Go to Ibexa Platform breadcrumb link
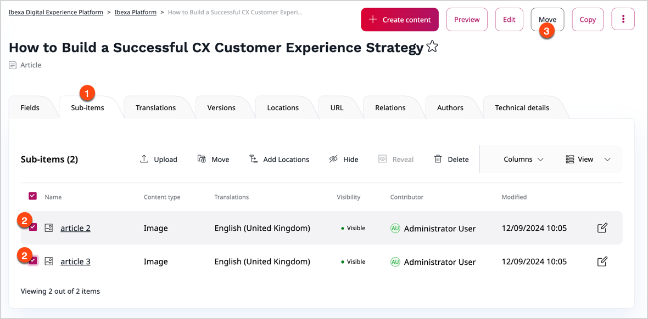This screenshot has height=319, width=648. click(135, 12)
